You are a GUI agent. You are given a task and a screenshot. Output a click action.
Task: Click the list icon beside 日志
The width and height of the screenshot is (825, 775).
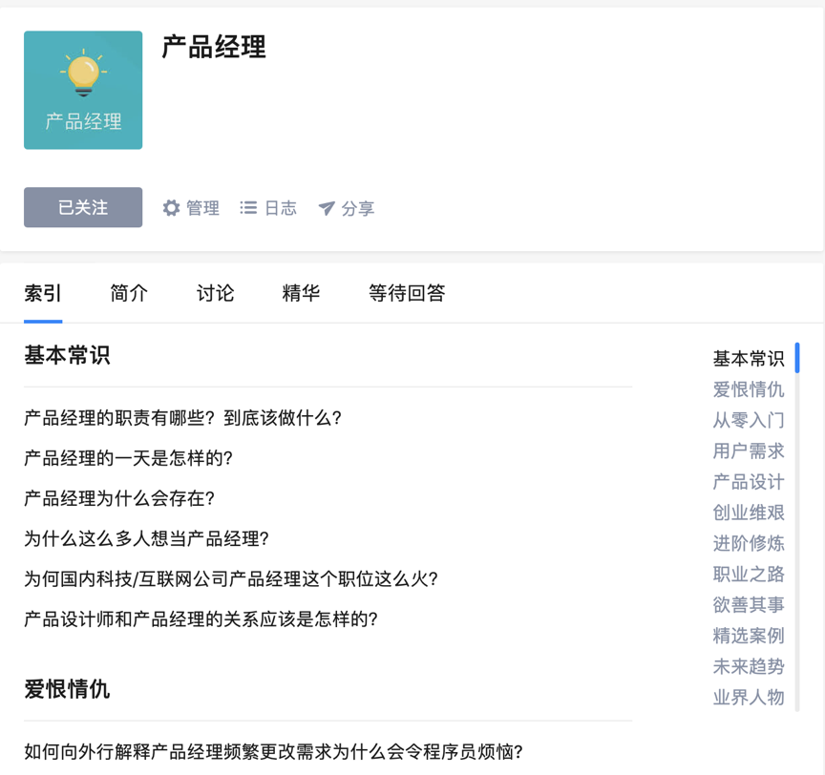click(248, 208)
